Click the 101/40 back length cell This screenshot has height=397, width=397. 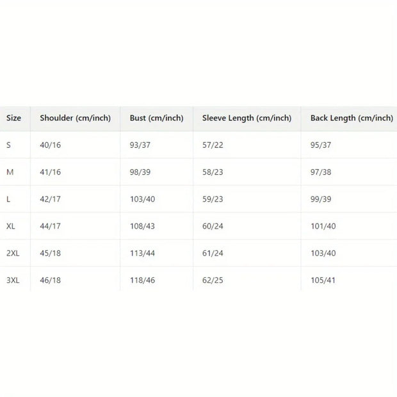323,226
